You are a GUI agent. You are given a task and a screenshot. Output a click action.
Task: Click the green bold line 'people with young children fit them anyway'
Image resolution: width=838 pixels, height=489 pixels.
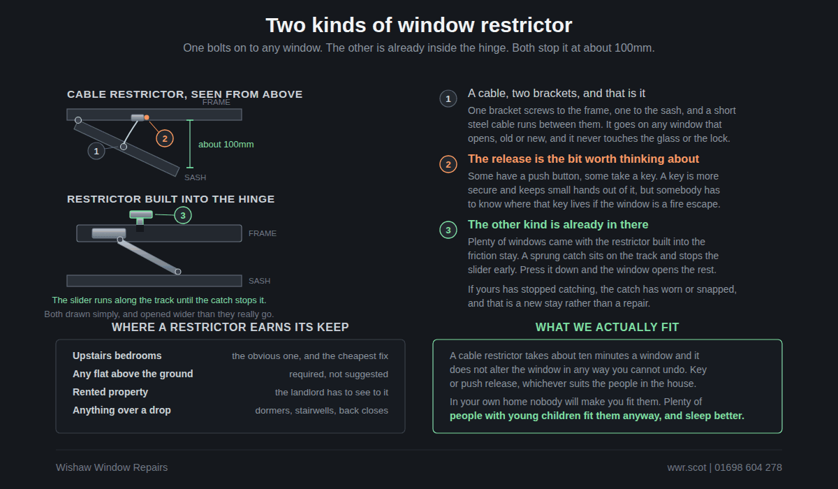(597, 416)
